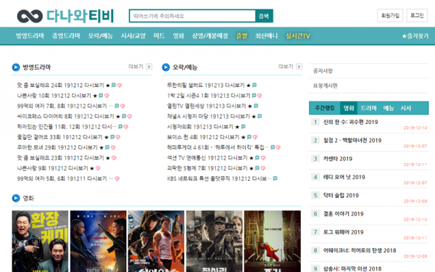Viewport: 435px width, 272px height.
Task: Click the heart icon on 맛 좀 보실래요 24회
Action: [x=120, y=85]
